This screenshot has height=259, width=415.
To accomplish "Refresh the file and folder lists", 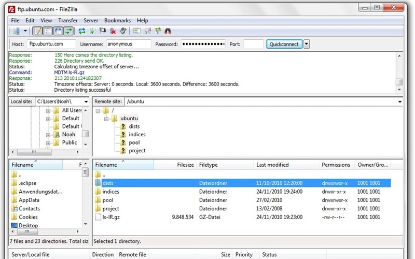I will pyautogui.click(x=82, y=31).
